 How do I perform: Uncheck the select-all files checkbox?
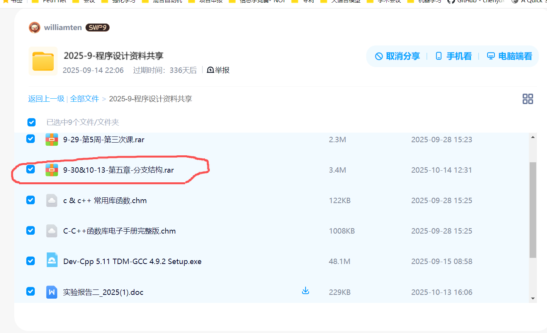(32, 122)
